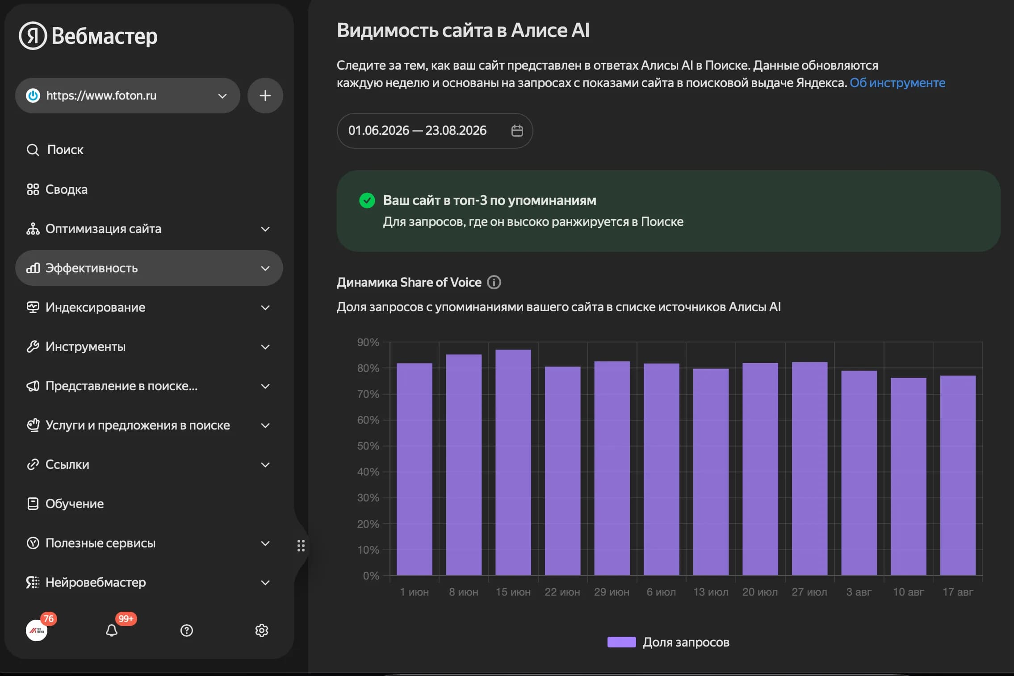Open settings gear icon

pos(262,630)
